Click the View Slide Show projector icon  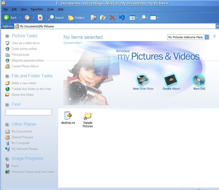[x=143, y=80]
